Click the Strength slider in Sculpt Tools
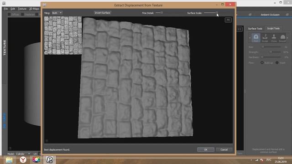Screen dimensions: 292x164 click(271, 52)
